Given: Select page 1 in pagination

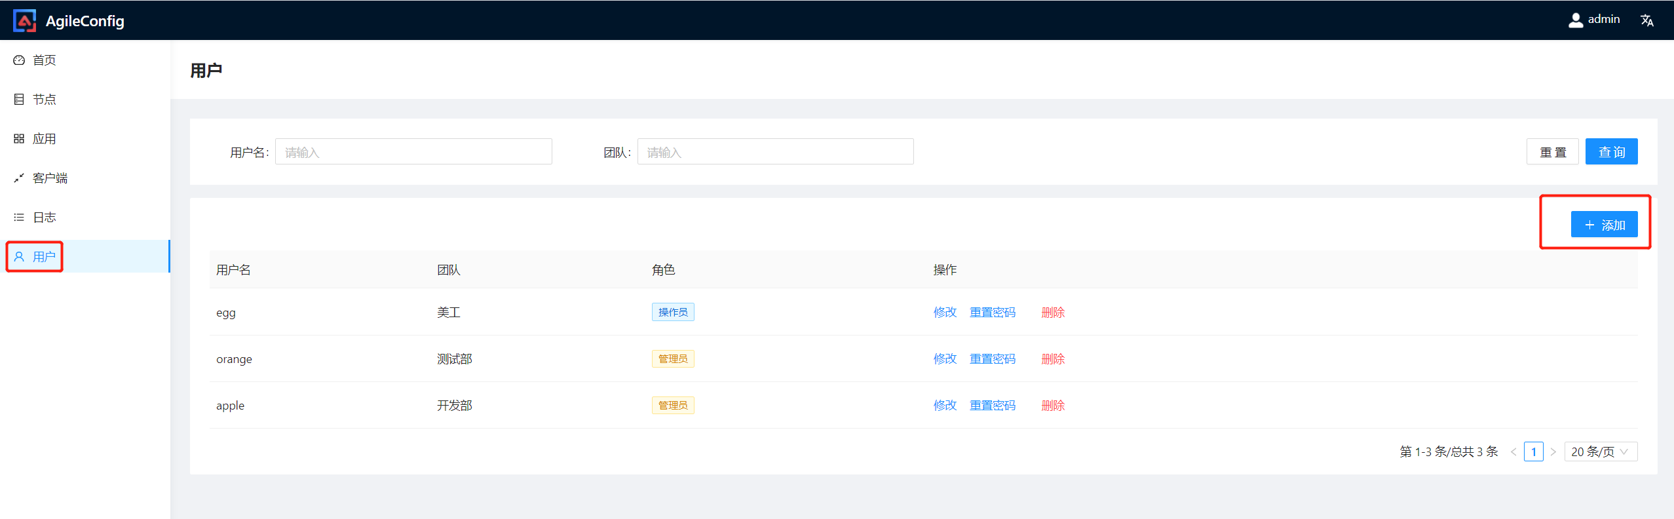Looking at the screenshot, I should 1533,452.
